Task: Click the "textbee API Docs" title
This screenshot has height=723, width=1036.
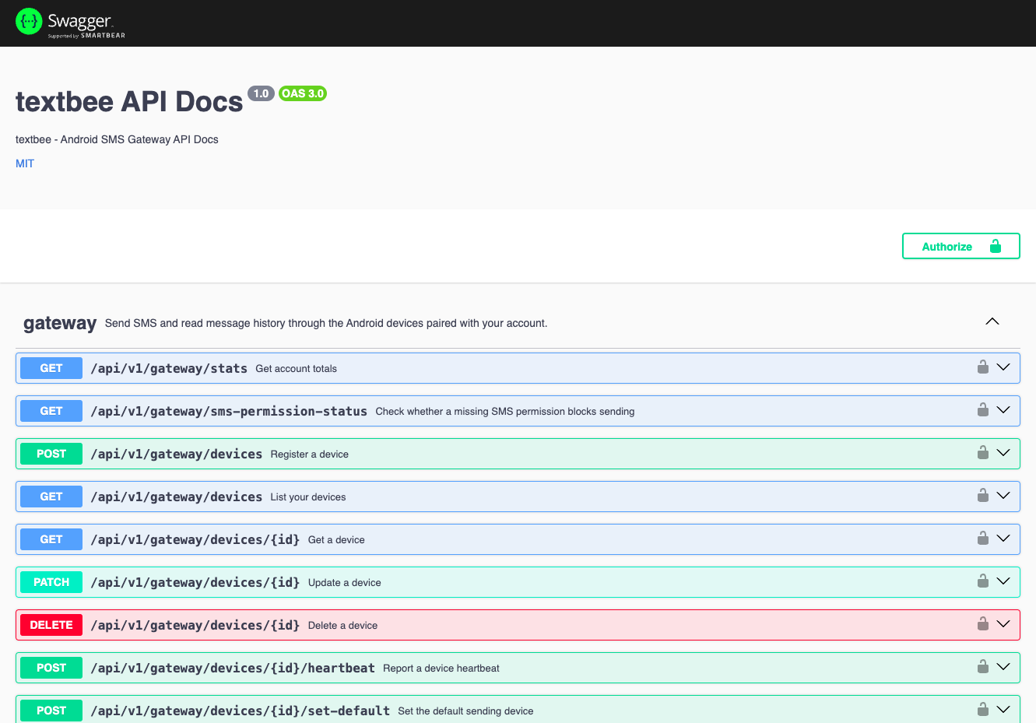Action: pos(129,102)
